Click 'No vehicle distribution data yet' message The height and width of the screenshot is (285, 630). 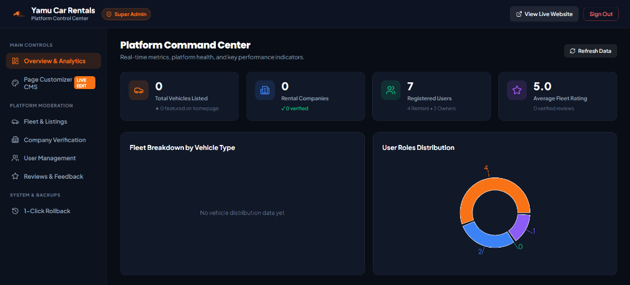tap(242, 213)
